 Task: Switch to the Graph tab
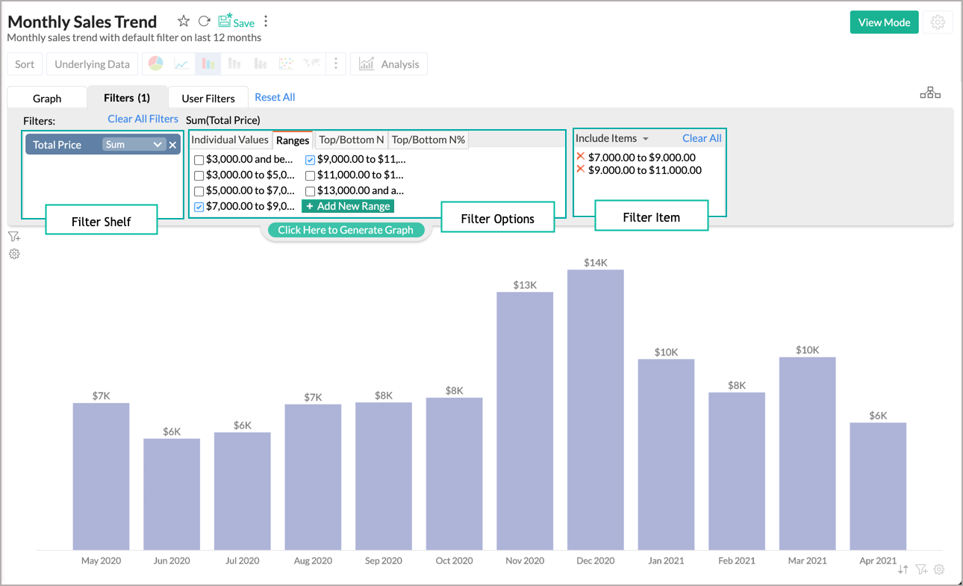click(x=46, y=97)
